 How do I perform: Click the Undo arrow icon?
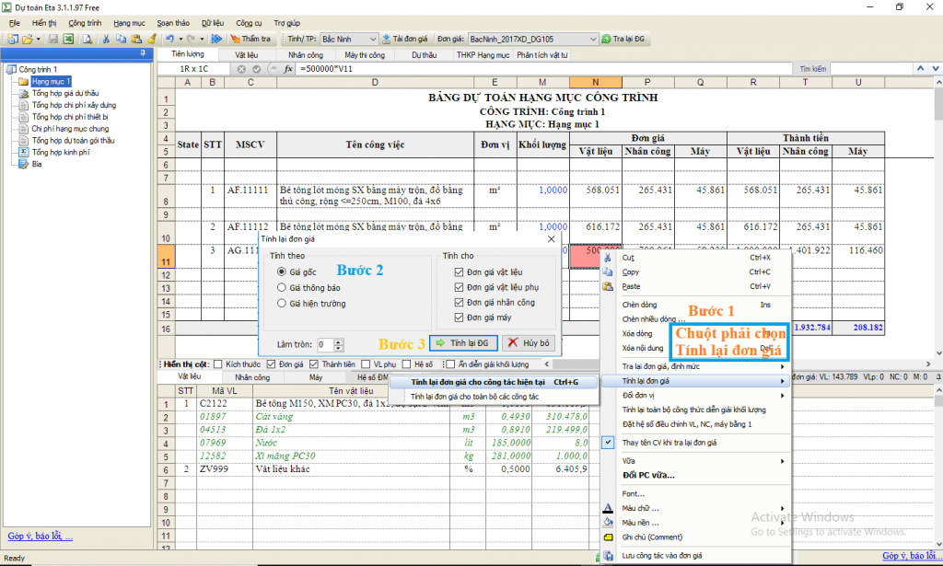point(169,40)
